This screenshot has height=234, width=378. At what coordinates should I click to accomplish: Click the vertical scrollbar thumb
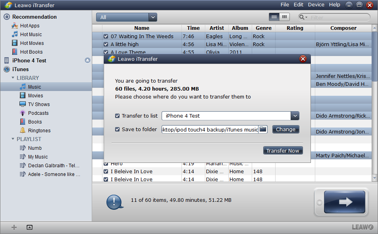[374, 57]
